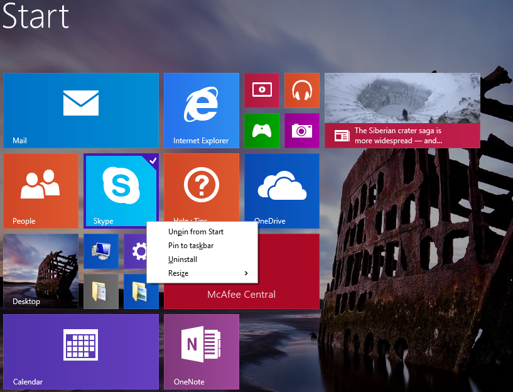Open the Skype tile

point(121,191)
